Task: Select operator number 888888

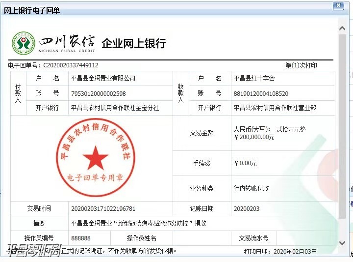Action: point(81,238)
